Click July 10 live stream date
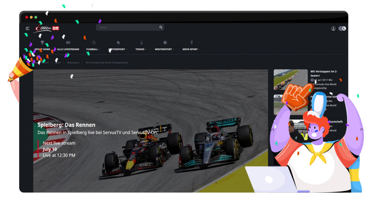368x197 pixels. 50,149
